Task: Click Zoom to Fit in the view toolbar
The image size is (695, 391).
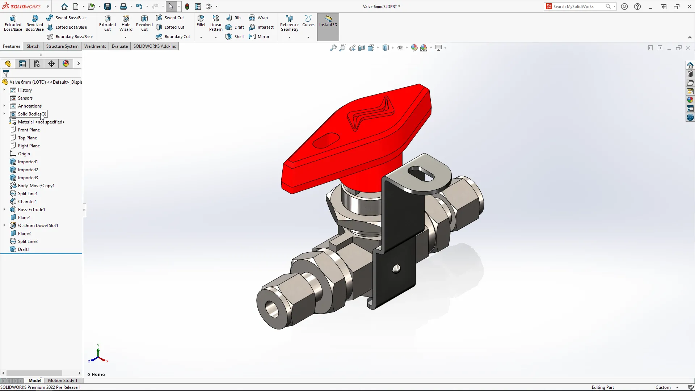Action: click(x=333, y=47)
